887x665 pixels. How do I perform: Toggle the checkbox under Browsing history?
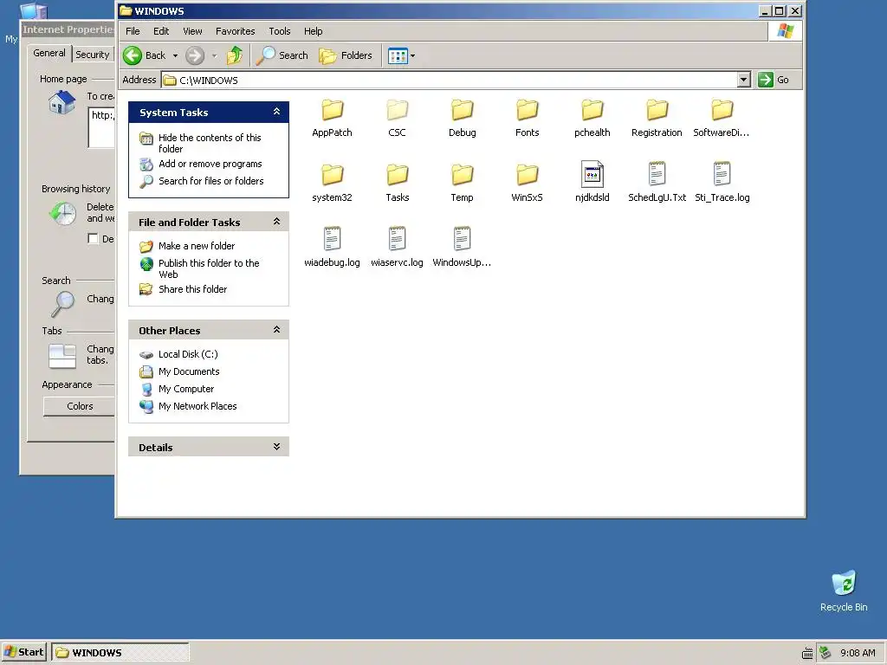coord(93,239)
